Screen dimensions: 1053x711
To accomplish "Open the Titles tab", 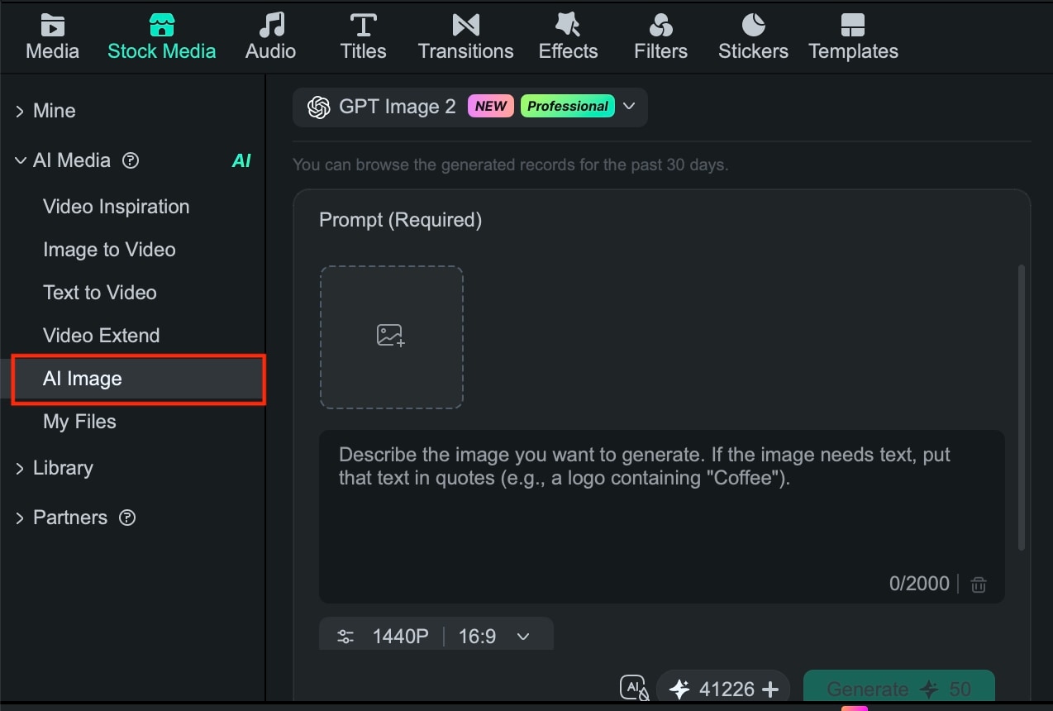I will point(363,37).
